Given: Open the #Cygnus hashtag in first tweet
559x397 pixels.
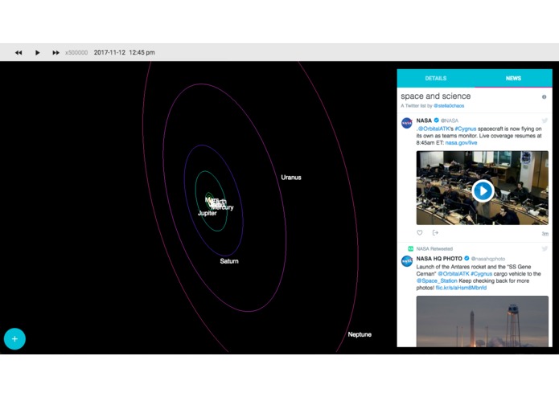Looking at the screenshot, I should [466, 129].
